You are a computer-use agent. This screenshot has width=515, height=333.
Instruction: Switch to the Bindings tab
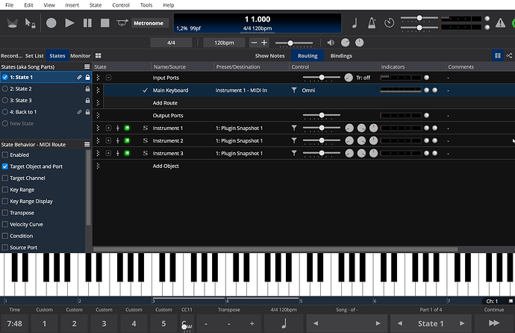pos(341,56)
